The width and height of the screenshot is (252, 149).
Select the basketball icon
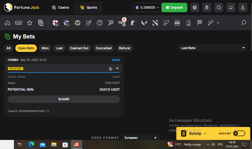click(100, 23)
